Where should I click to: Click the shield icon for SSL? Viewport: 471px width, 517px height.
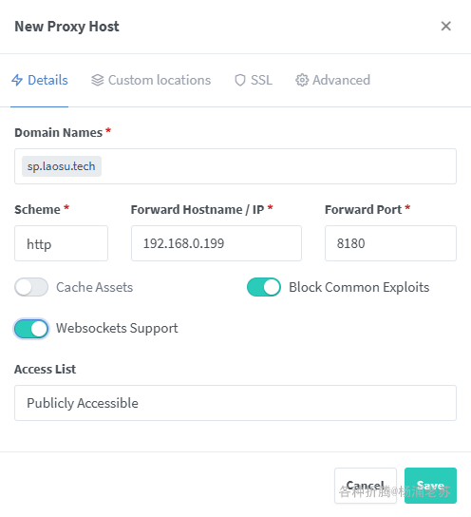point(240,80)
